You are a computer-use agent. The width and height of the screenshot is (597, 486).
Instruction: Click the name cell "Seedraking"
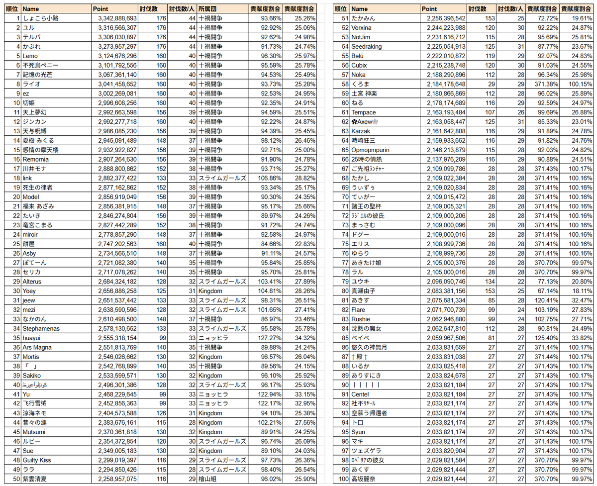coord(385,47)
